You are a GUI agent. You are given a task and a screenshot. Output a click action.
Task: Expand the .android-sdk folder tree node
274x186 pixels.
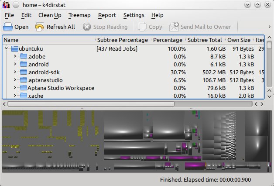(x=15, y=72)
